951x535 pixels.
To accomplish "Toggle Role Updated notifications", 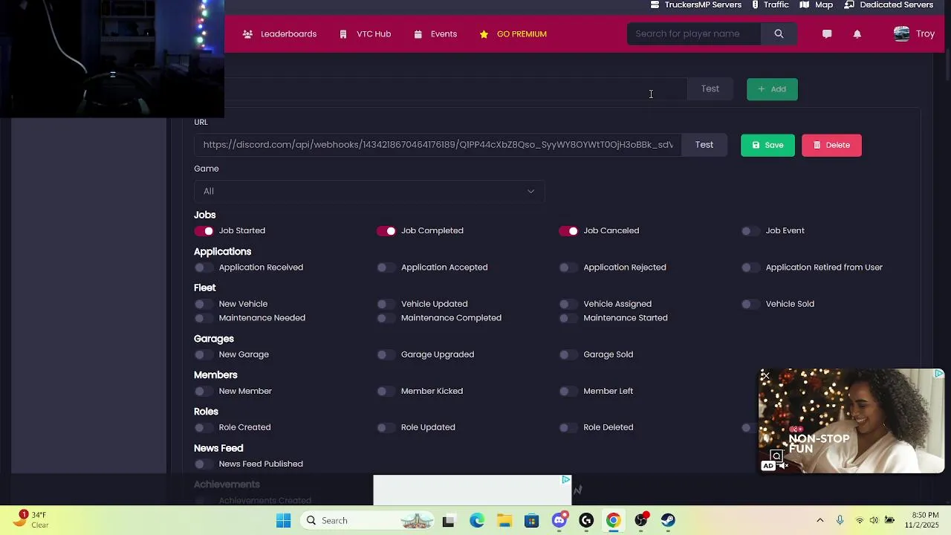I will [386, 427].
